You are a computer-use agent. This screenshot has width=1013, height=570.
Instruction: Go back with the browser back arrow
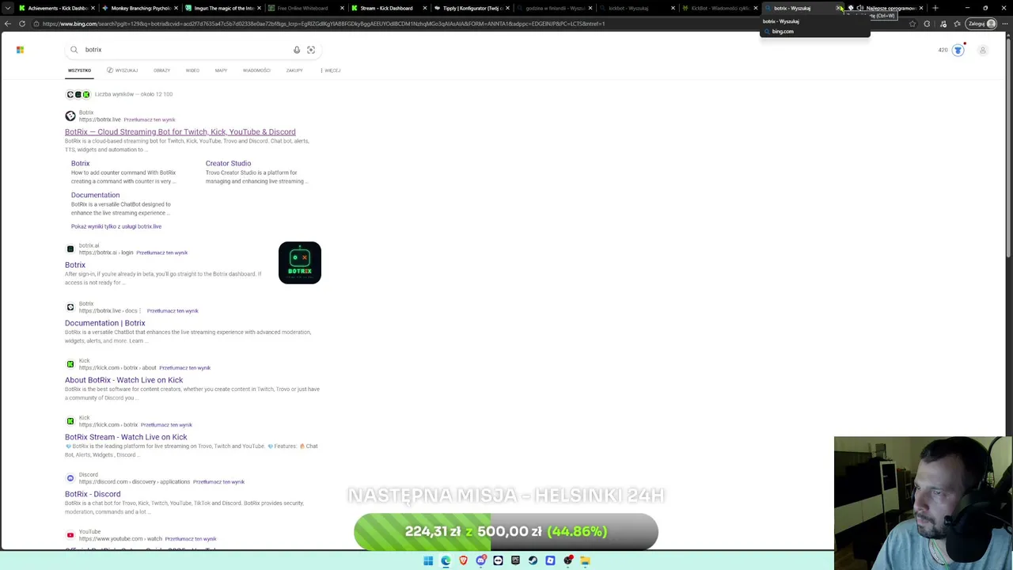click(8, 24)
